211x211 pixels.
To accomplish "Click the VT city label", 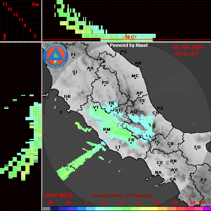I will tap(96, 108).
